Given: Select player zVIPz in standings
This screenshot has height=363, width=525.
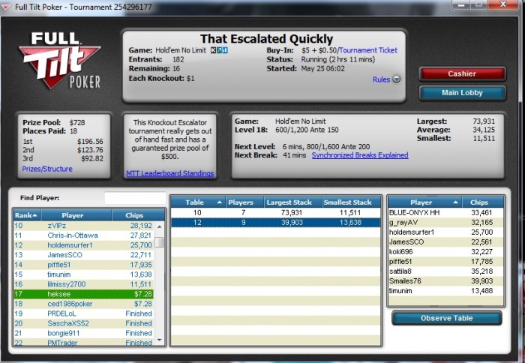Looking at the screenshot, I should (84, 226).
